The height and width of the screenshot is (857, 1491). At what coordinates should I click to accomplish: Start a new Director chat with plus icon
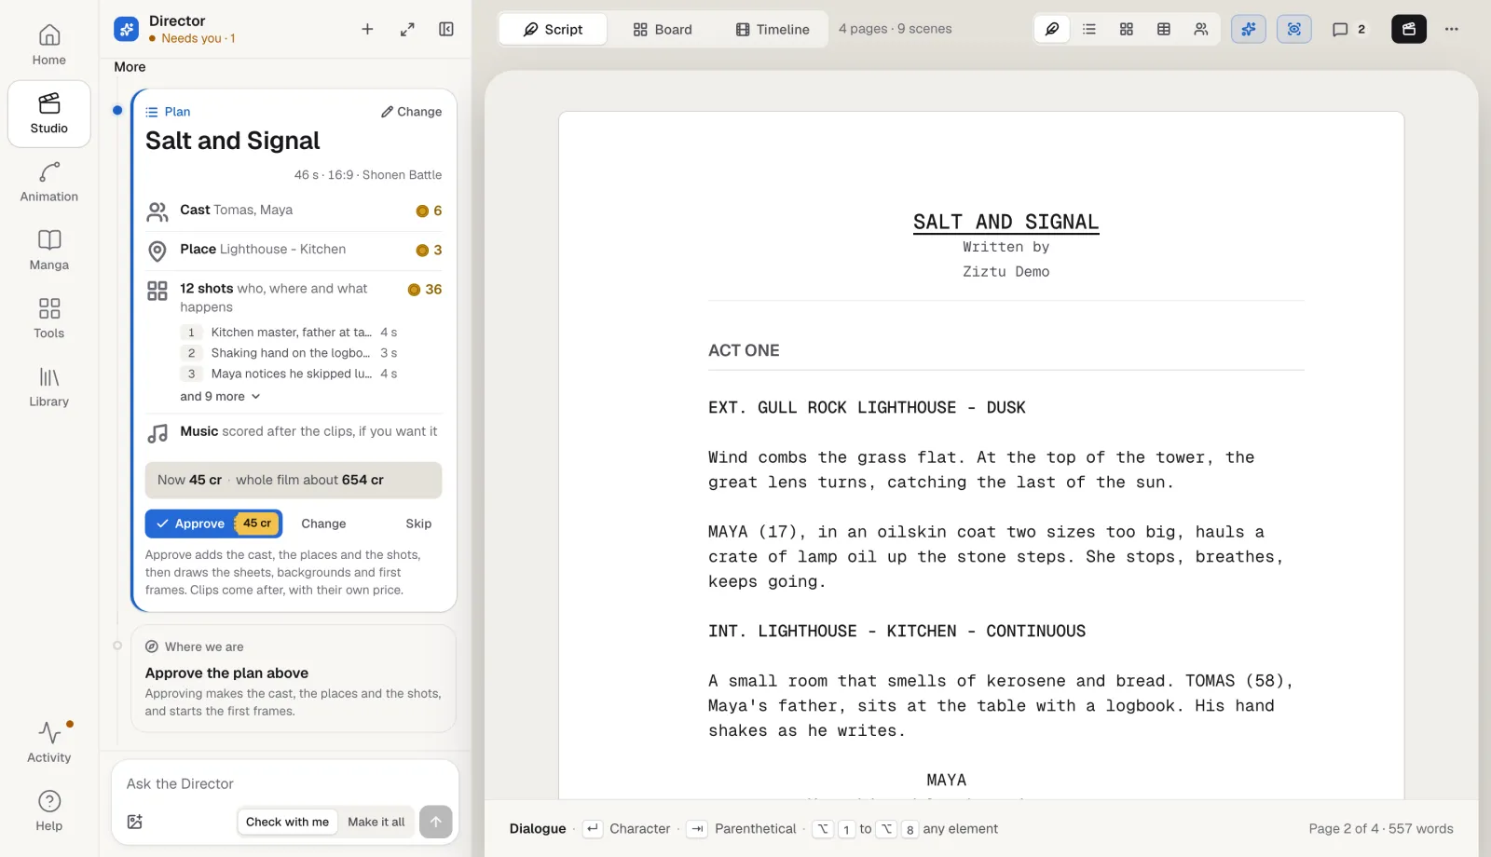point(367,29)
